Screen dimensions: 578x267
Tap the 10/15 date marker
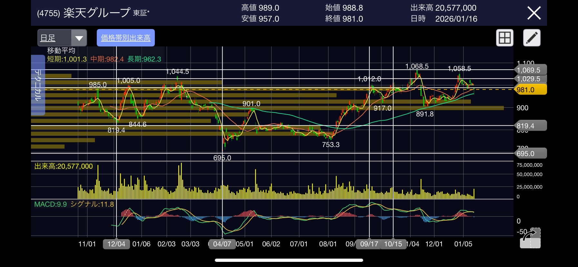[393, 244]
